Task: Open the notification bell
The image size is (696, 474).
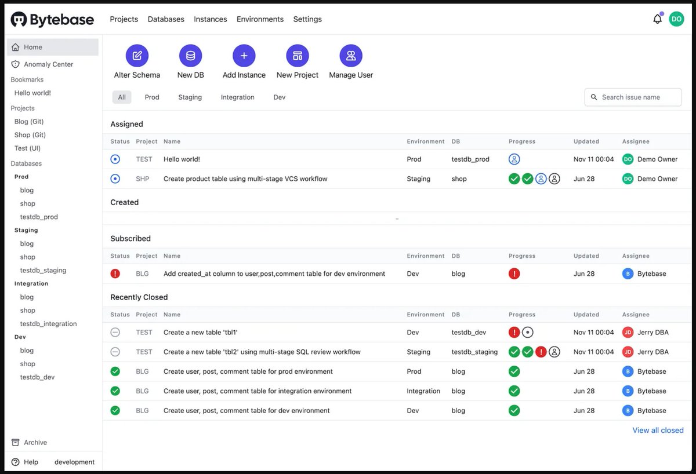Action: [657, 19]
